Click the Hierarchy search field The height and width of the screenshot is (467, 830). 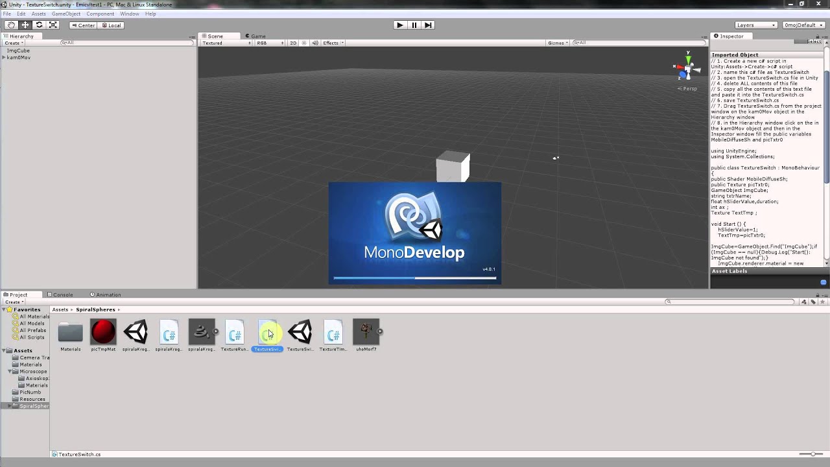[x=127, y=43]
